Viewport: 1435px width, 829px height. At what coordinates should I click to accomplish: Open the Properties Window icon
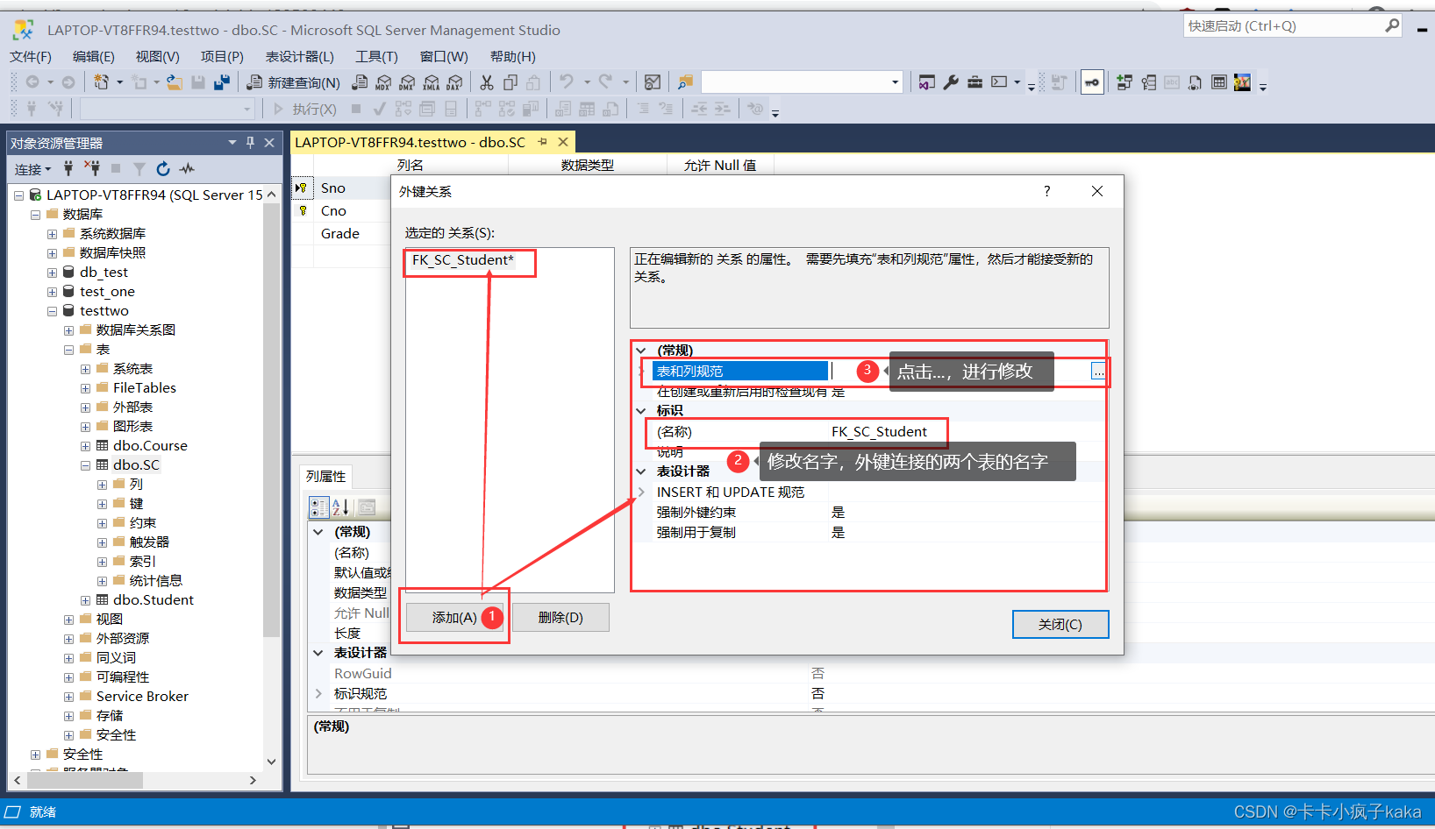(927, 82)
